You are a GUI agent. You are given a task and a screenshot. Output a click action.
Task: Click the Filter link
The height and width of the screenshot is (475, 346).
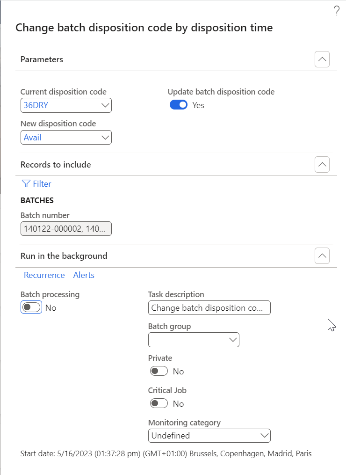pos(40,183)
